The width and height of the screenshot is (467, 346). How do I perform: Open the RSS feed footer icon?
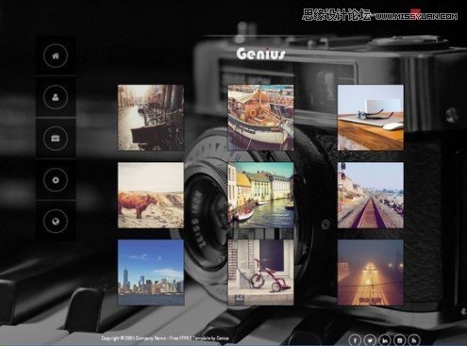tap(414, 340)
